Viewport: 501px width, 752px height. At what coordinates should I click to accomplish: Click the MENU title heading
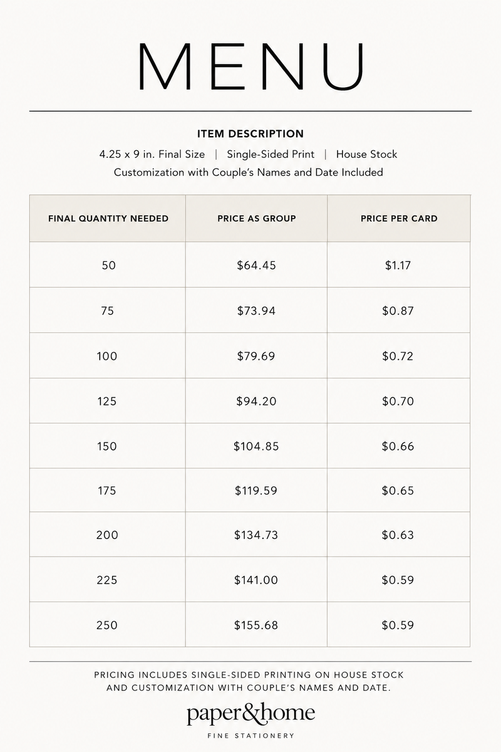pos(251,67)
